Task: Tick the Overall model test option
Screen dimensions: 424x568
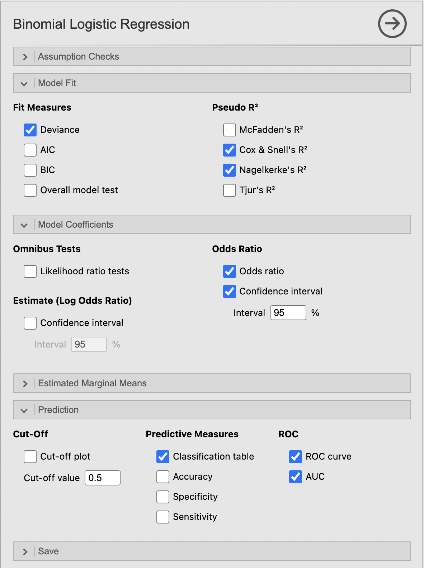Action: 30,190
